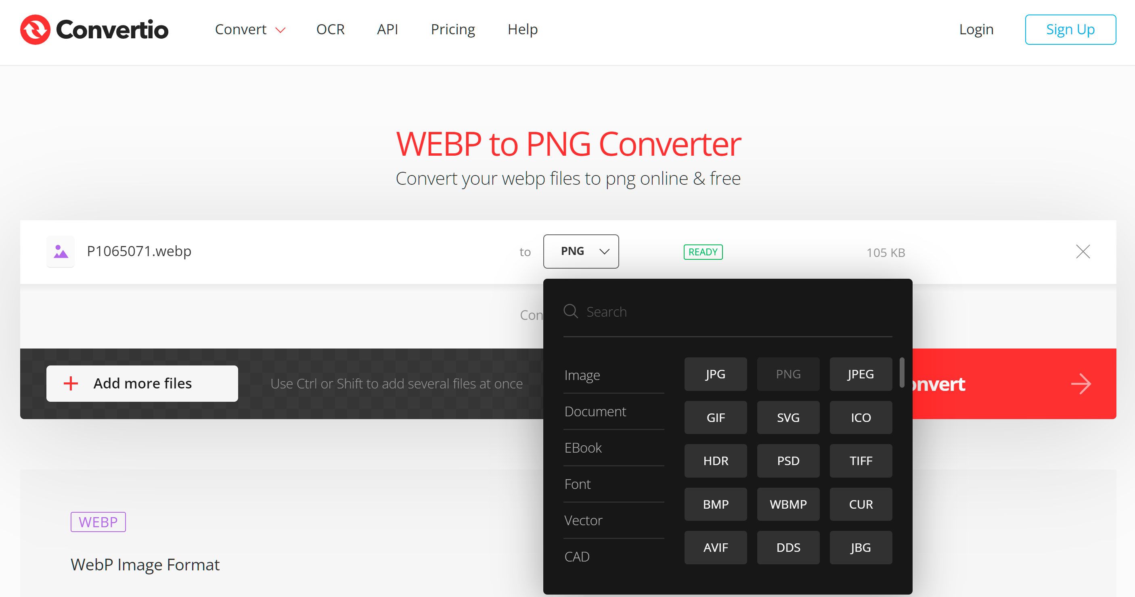Open the Convert dropdown menu
Screen dimensions: 1135x597
250,29
